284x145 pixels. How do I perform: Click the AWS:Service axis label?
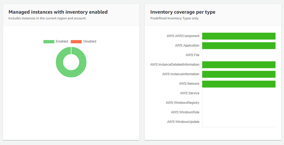click(x=190, y=93)
